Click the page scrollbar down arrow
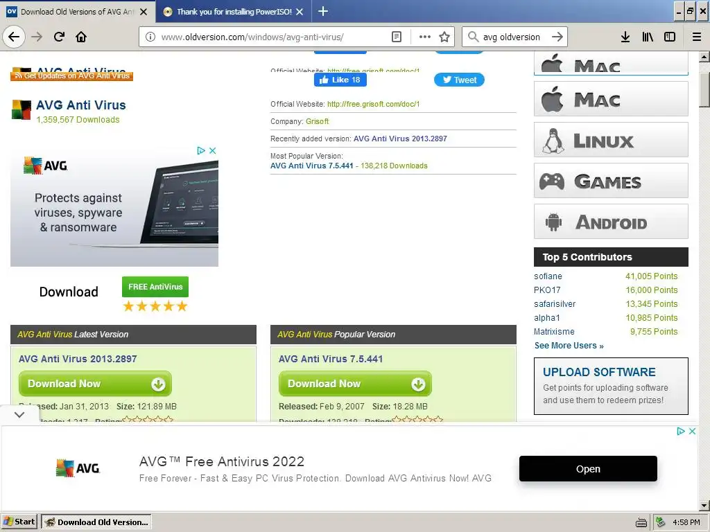Screen dimensions: 710x532 click(704, 505)
